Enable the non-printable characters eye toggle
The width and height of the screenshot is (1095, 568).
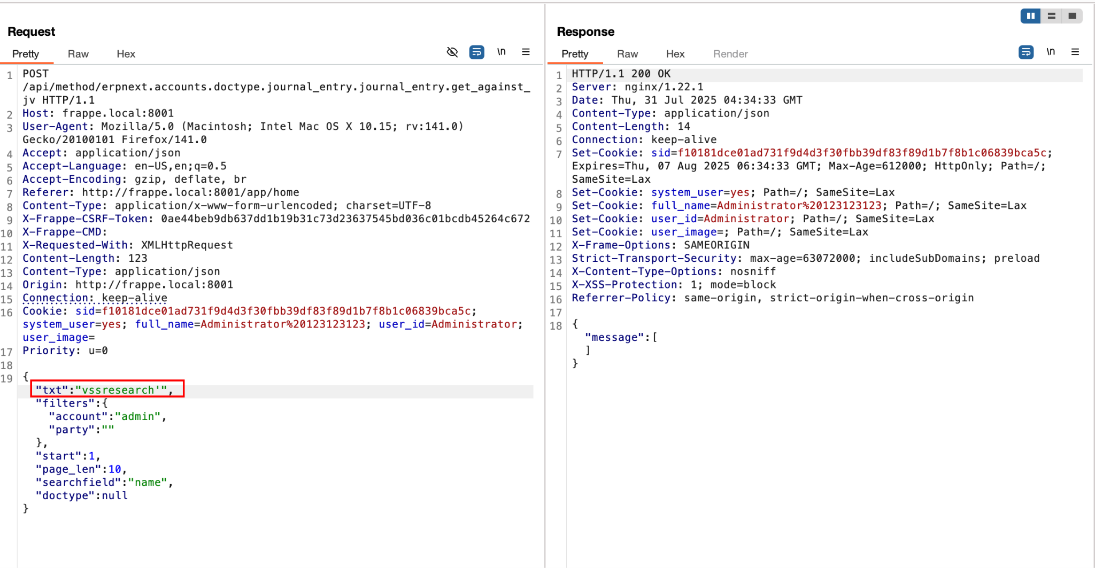[x=452, y=52]
